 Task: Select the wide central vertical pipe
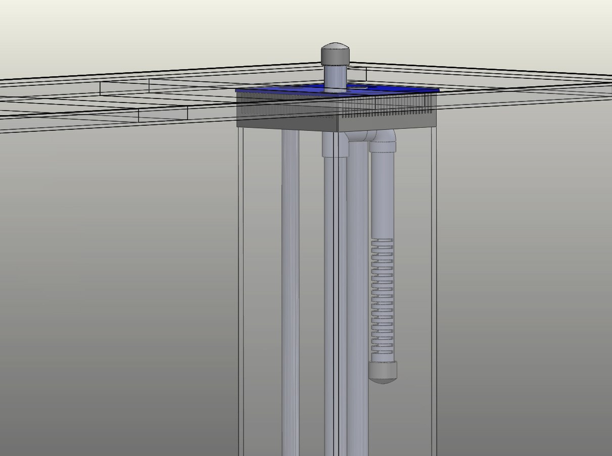coord(357,303)
